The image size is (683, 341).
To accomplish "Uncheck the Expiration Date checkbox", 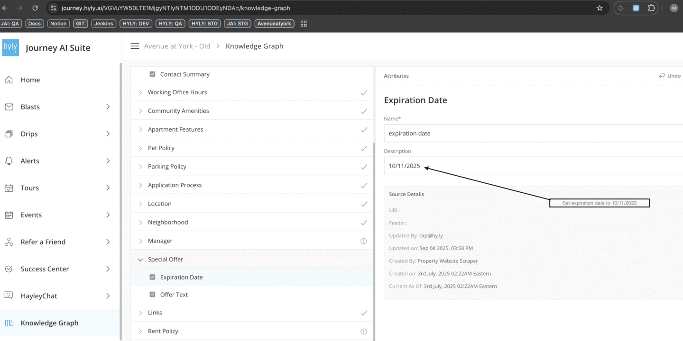I will tap(152, 277).
